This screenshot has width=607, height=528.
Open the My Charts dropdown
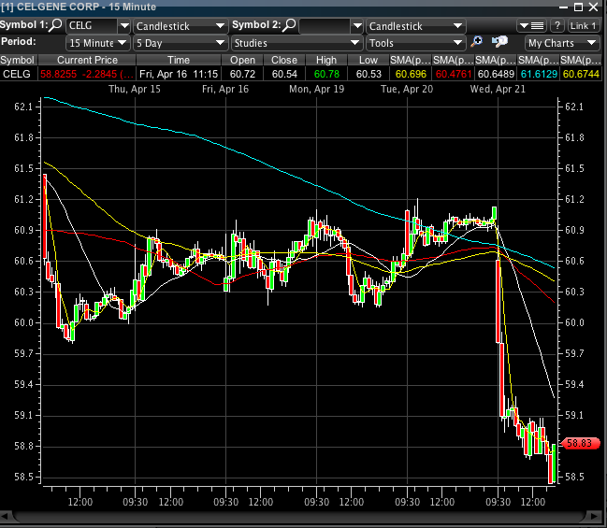(561, 43)
